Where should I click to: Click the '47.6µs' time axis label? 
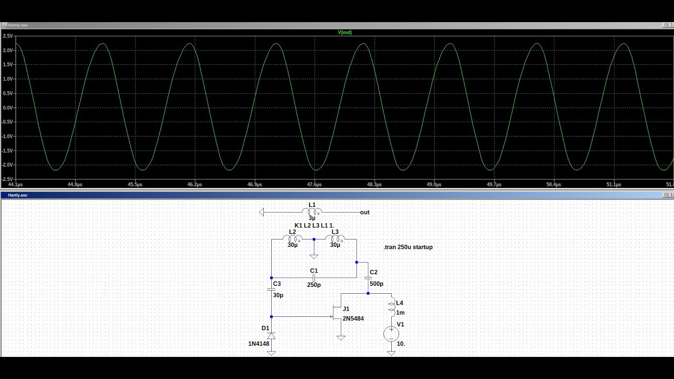(314, 185)
